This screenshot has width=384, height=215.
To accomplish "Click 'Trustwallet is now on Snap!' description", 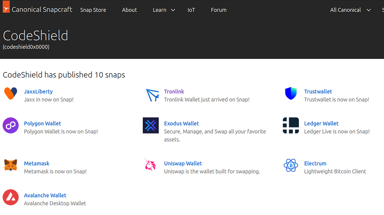I will (x=336, y=99).
